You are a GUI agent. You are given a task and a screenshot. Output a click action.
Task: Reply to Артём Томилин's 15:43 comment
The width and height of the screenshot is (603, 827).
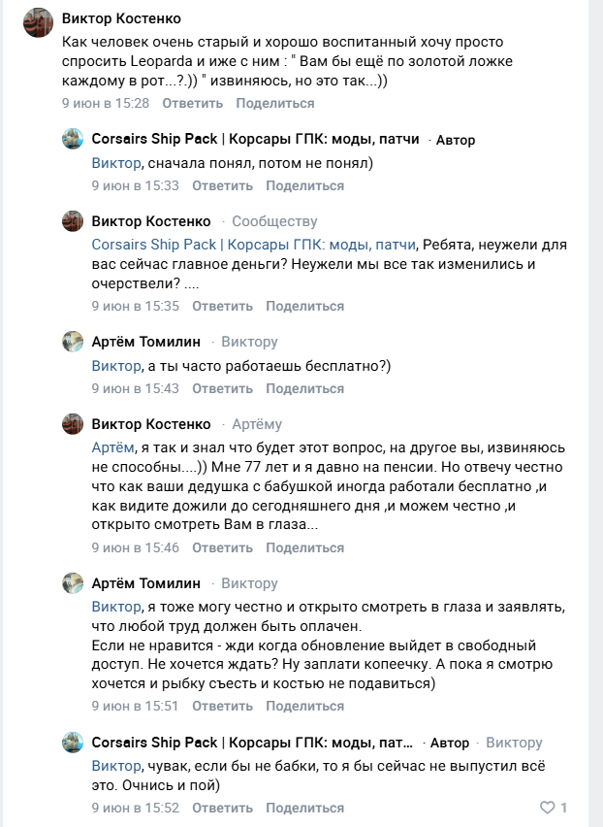(x=222, y=388)
